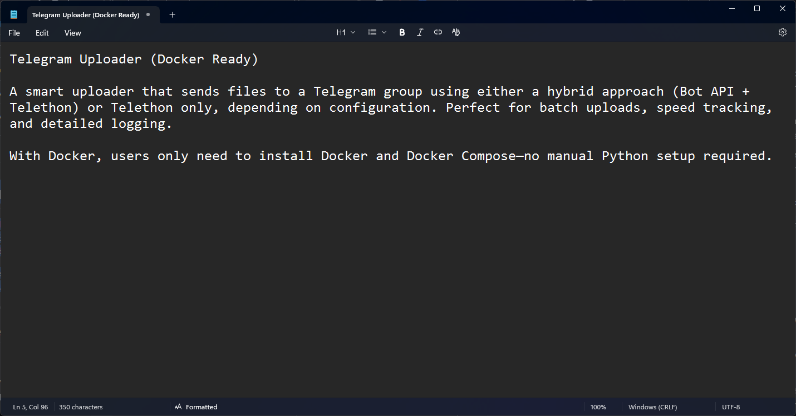796x416 pixels.
Task: Click the Notepad app icon in the title bar
Action: tap(14, 15)
